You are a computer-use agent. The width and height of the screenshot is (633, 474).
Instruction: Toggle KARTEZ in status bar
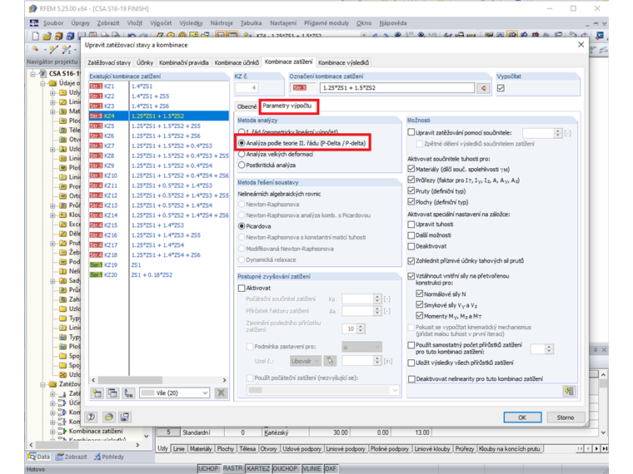258,468
